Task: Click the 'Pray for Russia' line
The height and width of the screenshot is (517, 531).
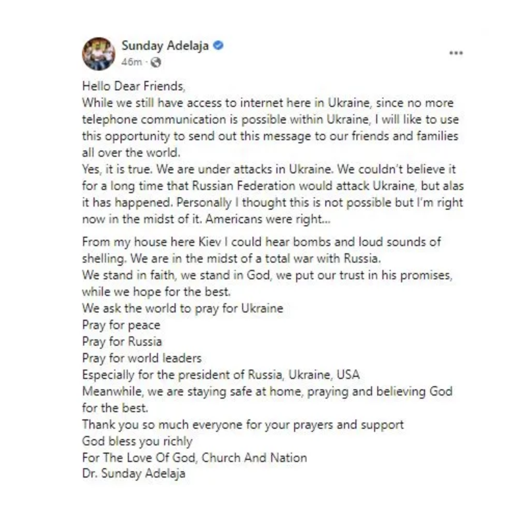Action: [122, 342]
